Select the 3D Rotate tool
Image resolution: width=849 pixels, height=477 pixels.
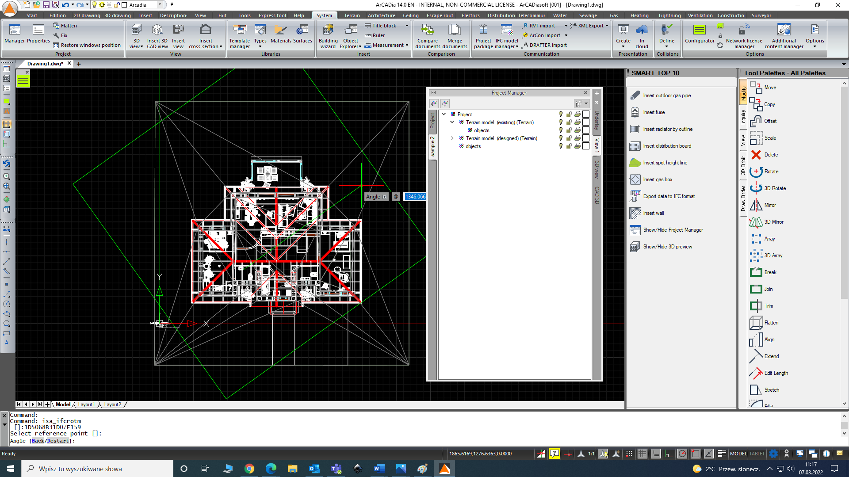click(773, 188)
